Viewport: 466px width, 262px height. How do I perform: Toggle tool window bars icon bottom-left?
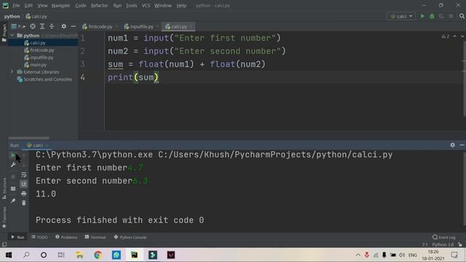4,245
